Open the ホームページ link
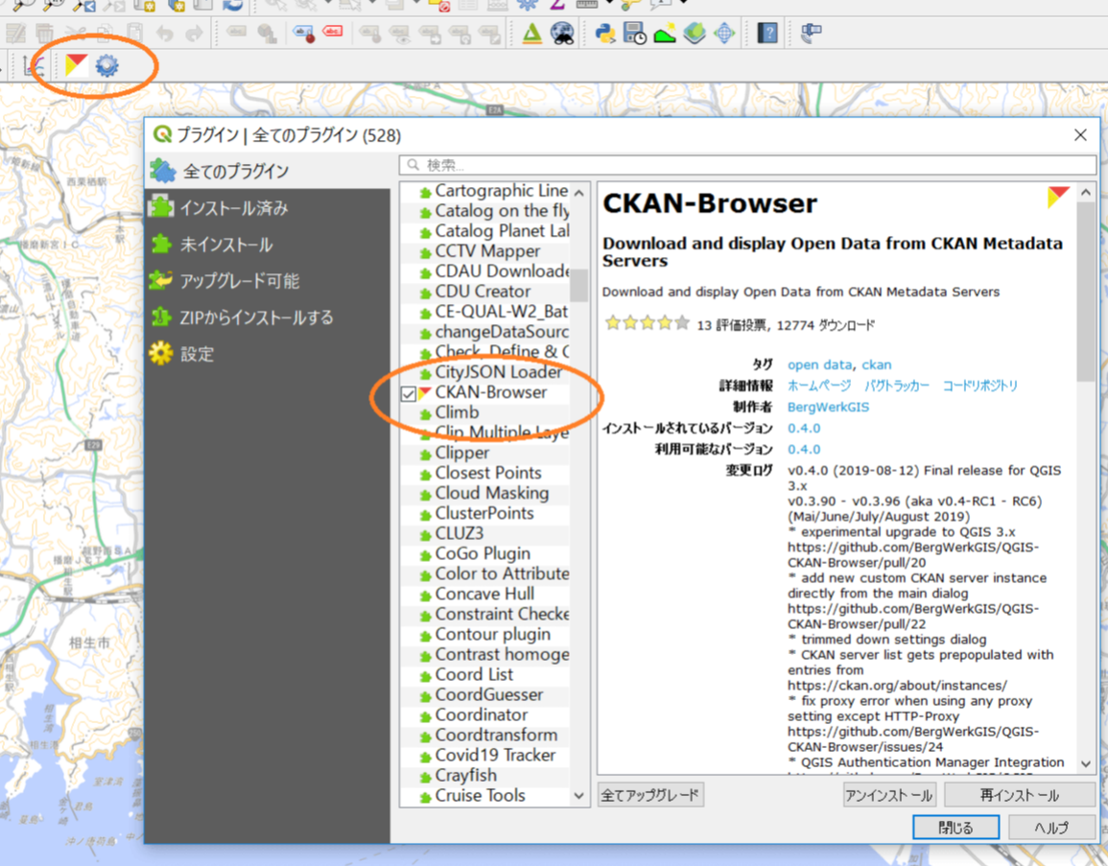The image size is (1108, 866). [x=819, y=386]
